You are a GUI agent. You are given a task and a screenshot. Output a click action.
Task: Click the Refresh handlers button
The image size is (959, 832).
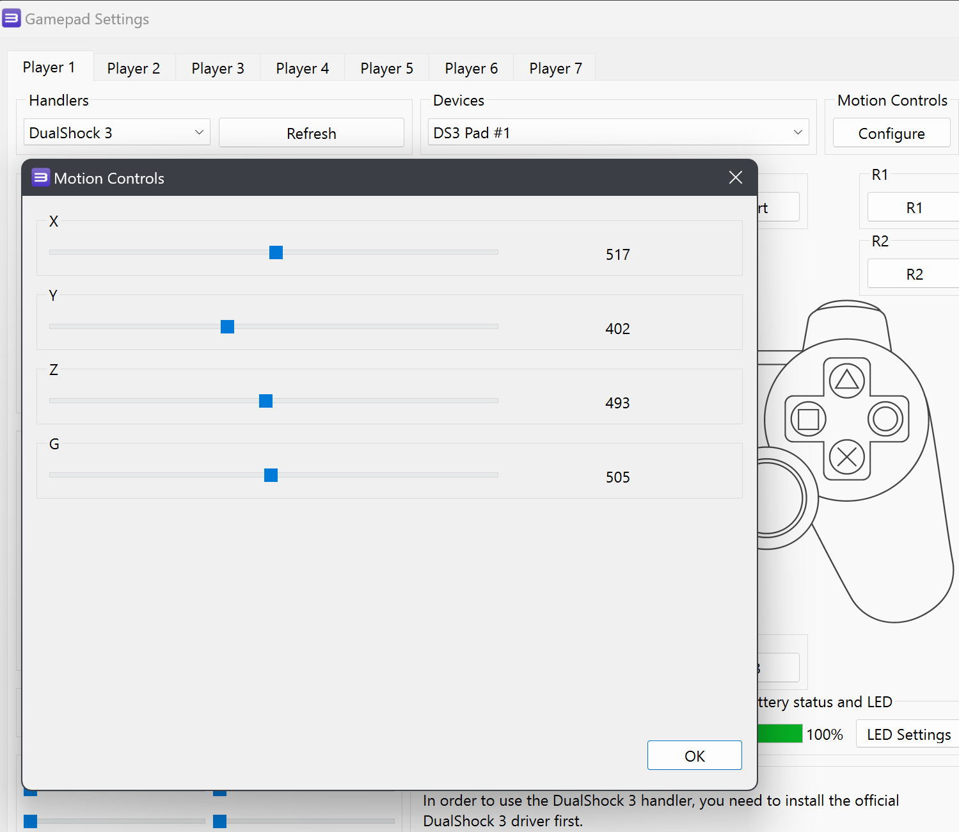tap(311, 132)
